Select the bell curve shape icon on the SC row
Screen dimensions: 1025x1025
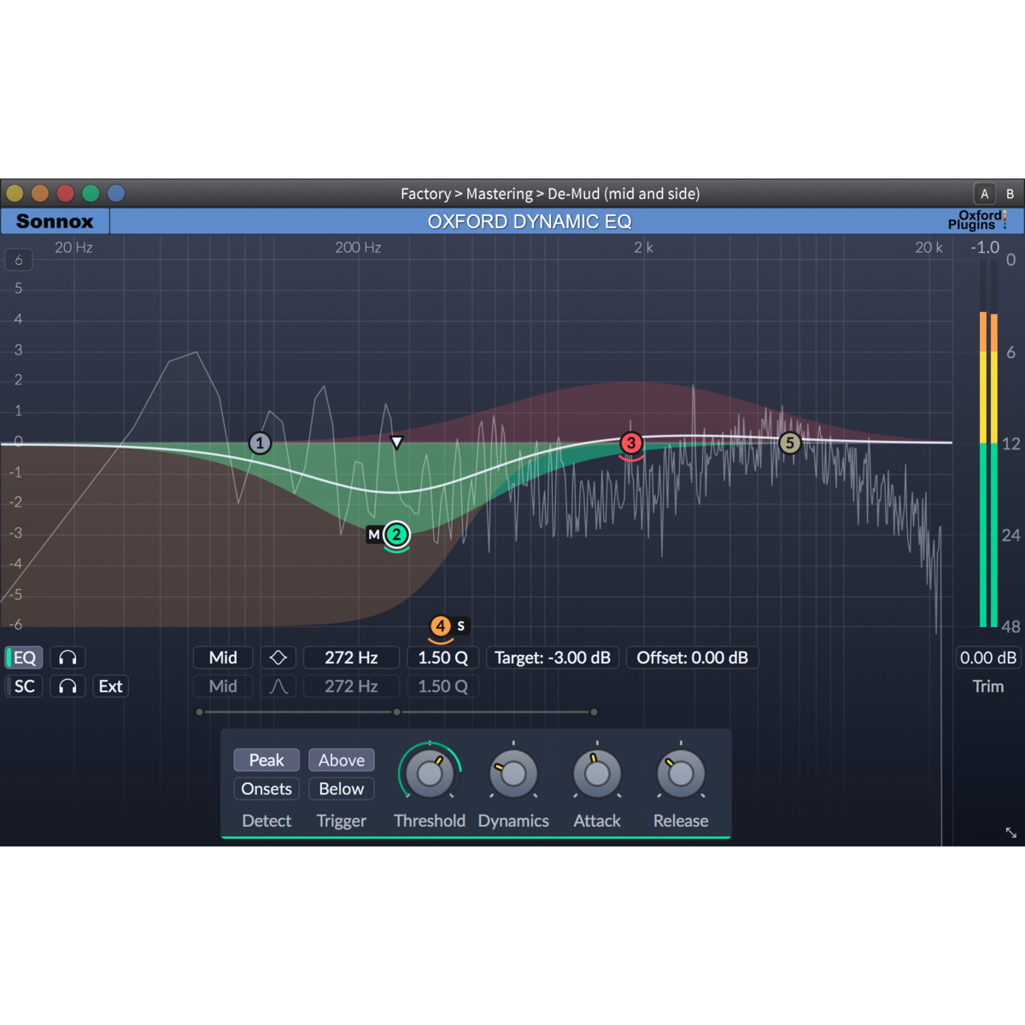[x=278, y=686]
